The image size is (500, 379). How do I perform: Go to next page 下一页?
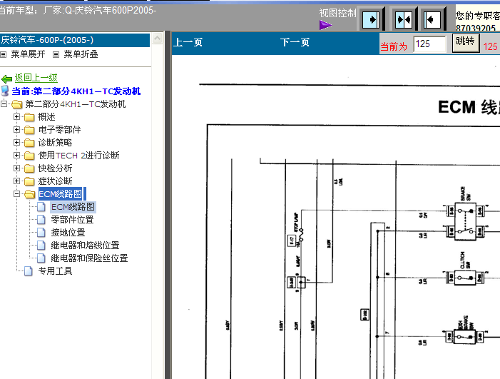pyautogui.click(x=295, y=42)
